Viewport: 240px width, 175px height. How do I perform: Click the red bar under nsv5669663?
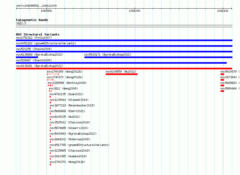(222, 85)
